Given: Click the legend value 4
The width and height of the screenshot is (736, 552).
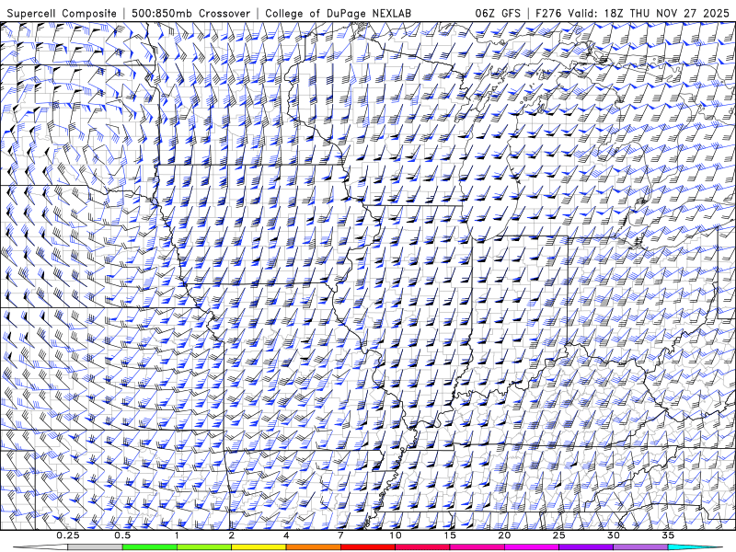Looking at the screenshot, I should click(286, 535).
